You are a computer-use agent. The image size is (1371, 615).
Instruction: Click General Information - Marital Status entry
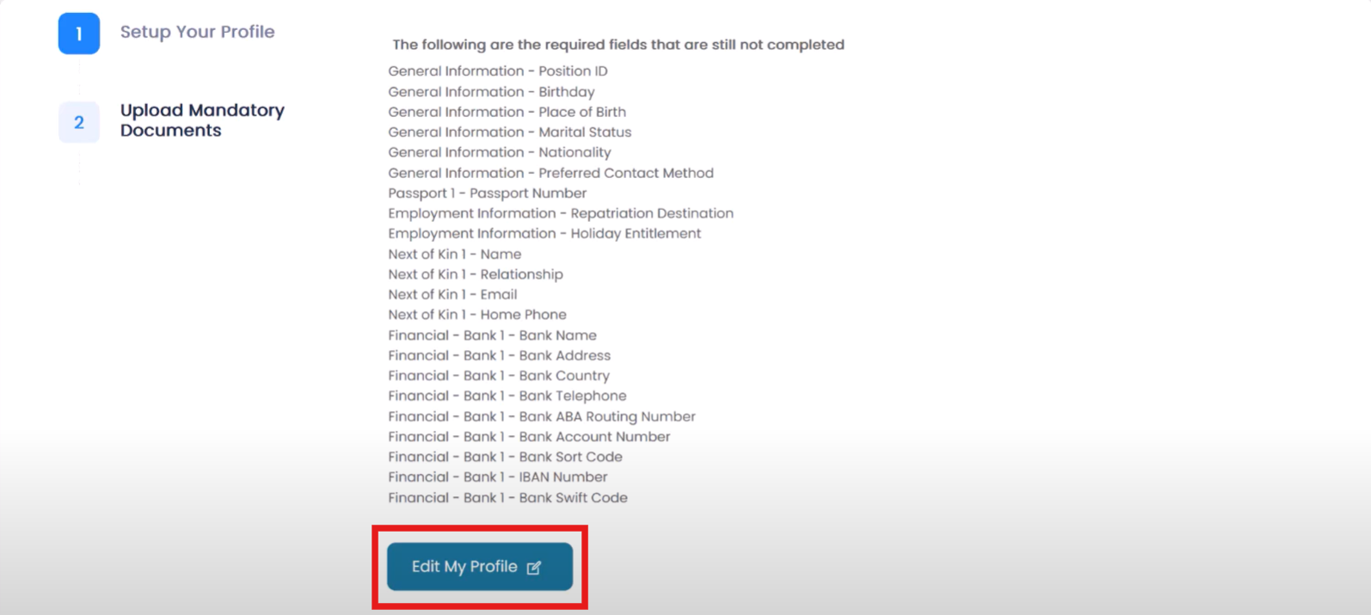coord(510,132)
